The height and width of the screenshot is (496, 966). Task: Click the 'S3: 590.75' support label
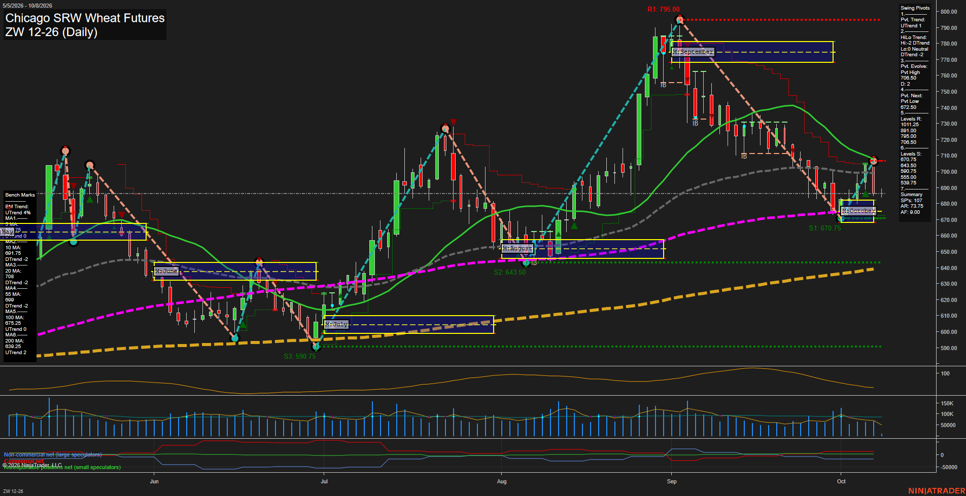[299, 356]
